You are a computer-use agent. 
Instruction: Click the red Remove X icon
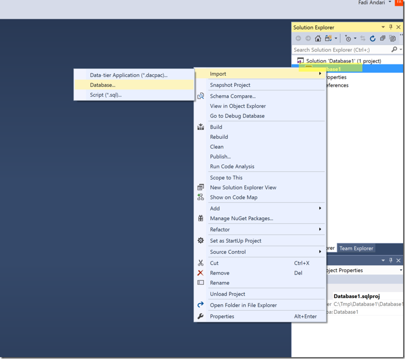pyautogui.click(x=201, y=273)
